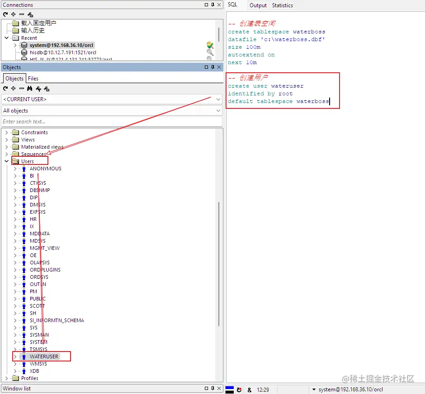Image resolution: width=425 pixels, height=394 pixels.
Task: Click 载入固定用户 folder icon
Action: (16, 23)
